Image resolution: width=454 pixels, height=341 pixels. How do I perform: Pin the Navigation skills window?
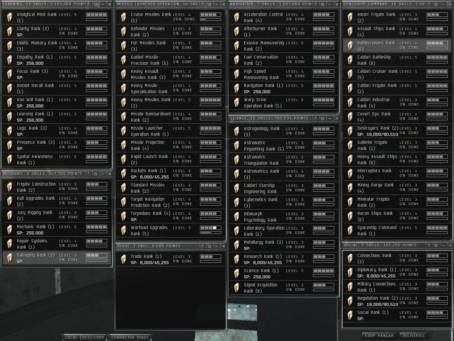pyautogui.click(x=323, y=4)
